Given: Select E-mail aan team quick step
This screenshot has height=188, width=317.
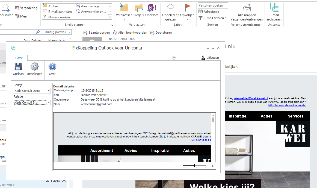Looking at the screenshot, I should click(x=57, y=12).
